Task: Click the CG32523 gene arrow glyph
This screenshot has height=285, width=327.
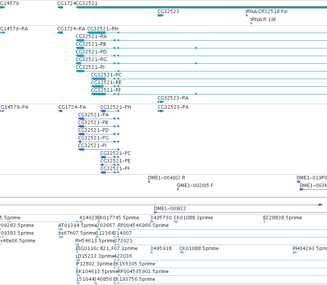Action: pyautogui.click(x=161, y=15)
